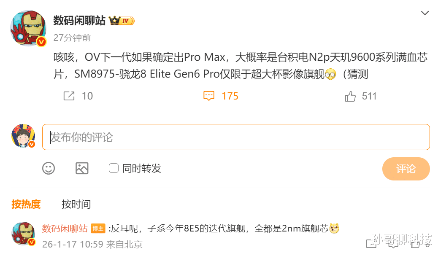
Task: Click the 511 like count
Action: tap(369, 96)
